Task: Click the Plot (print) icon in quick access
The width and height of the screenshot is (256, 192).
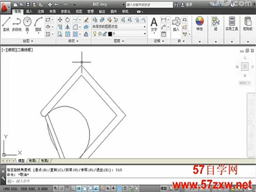Action: point(50,5)
